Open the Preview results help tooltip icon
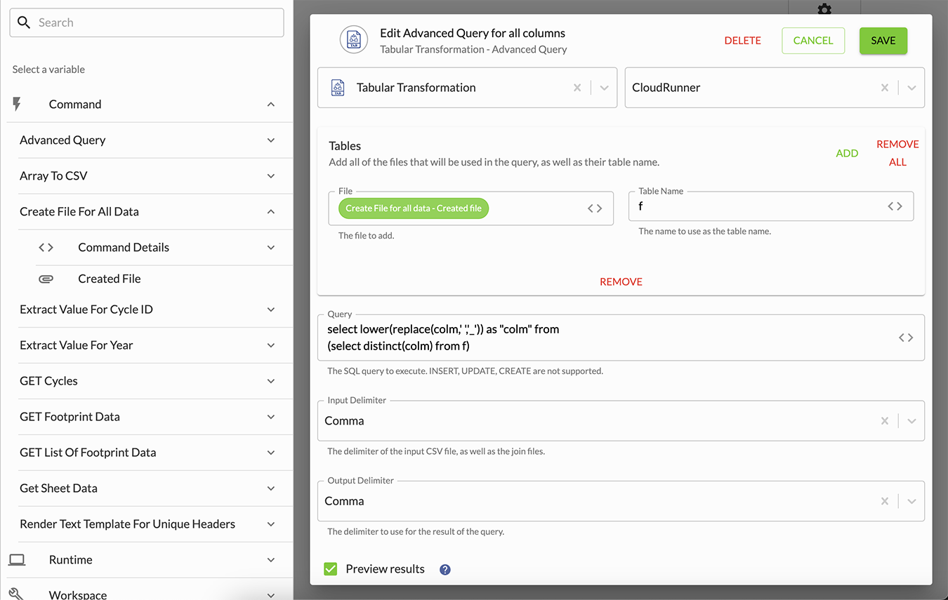The width and height of the screenshot is (948, 600). point(445,570)
